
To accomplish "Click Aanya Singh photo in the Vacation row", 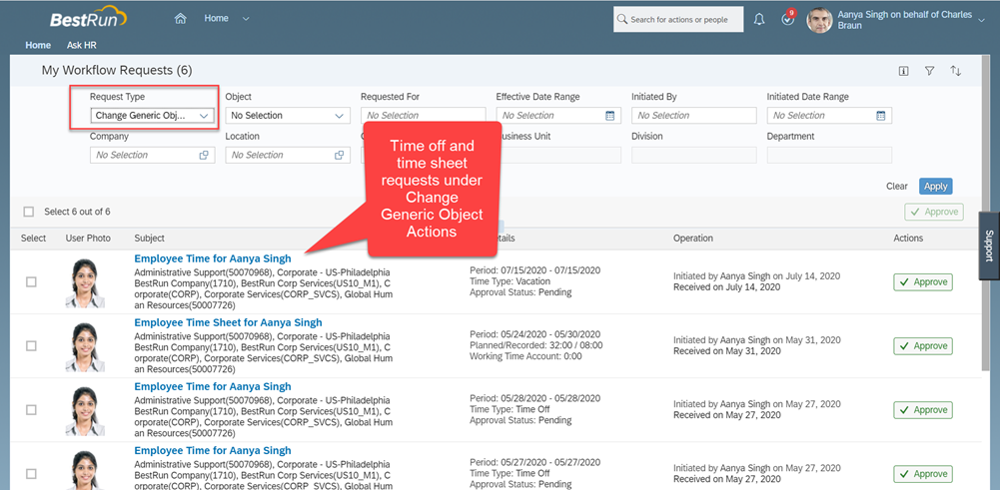I will (x=86, y=282).
